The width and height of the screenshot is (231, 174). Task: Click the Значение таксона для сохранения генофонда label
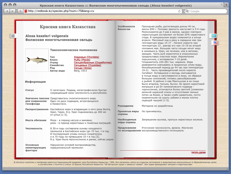[x=37, y=101]
